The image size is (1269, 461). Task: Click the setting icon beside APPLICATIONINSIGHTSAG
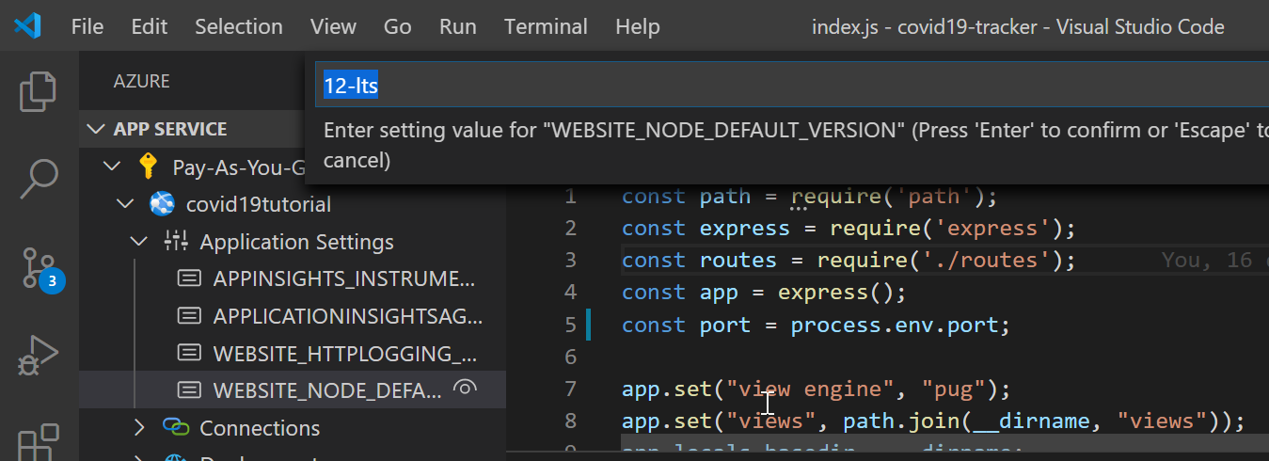coord(189,315)
